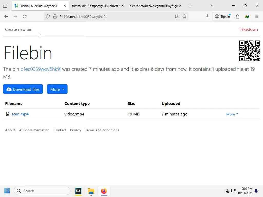Viewport: 263px width, 197px height.
Task: Select the Filebin o1ec0059woy6hk9l tab
Action: tap(38, 6)
